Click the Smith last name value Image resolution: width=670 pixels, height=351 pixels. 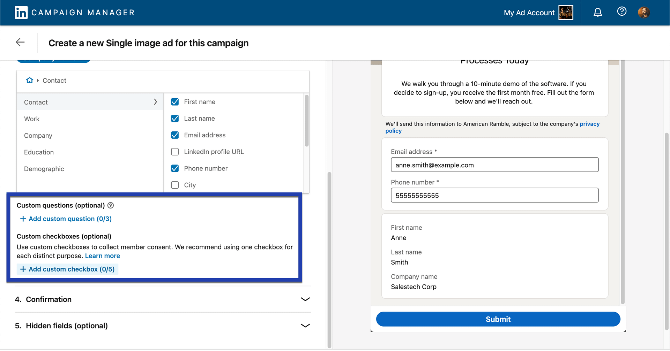coord(400,262)
